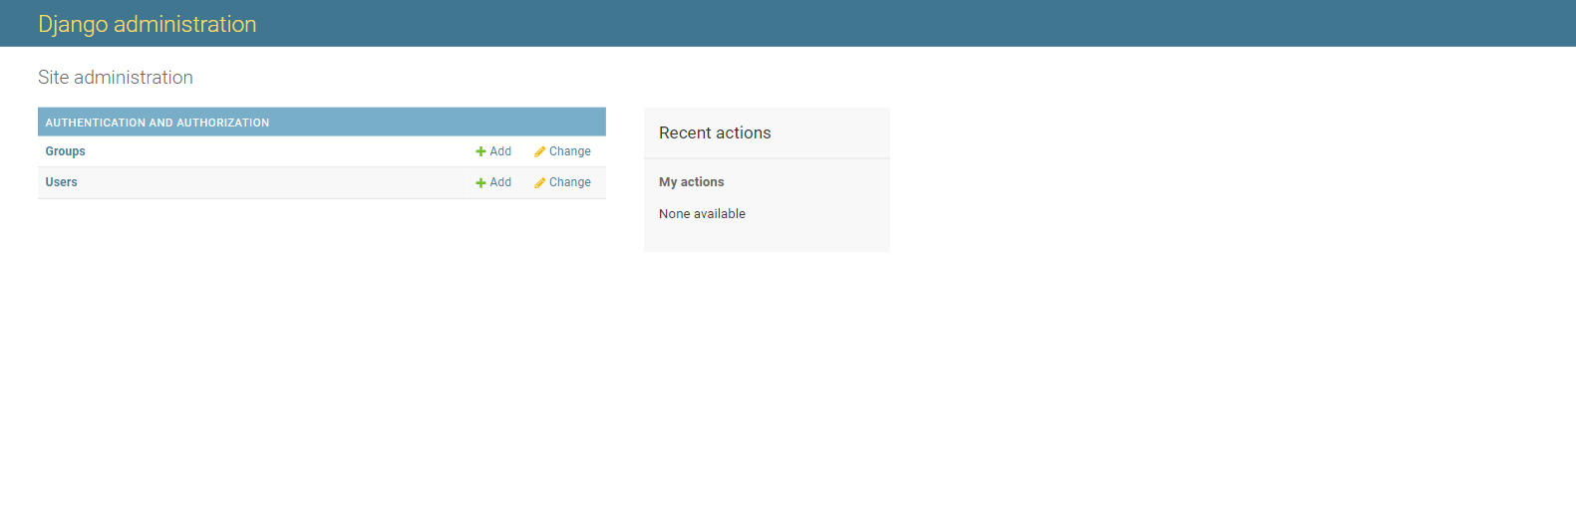Click the pencil icon in Groups row

pos(539,152)
